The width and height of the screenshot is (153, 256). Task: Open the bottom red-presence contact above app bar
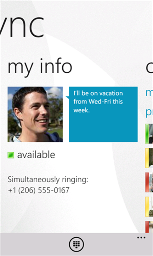[x=149, y=227]
